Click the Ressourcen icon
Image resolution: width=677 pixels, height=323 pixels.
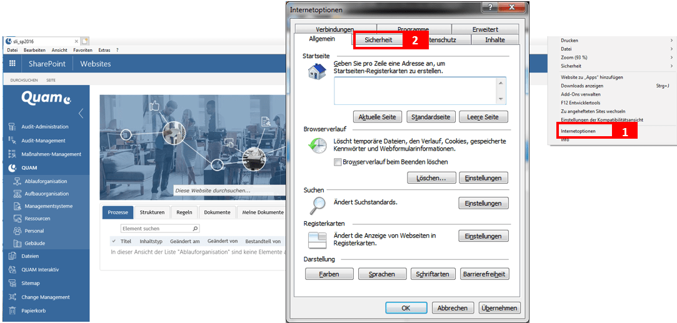pyautogui.click(x=18, y=218)
